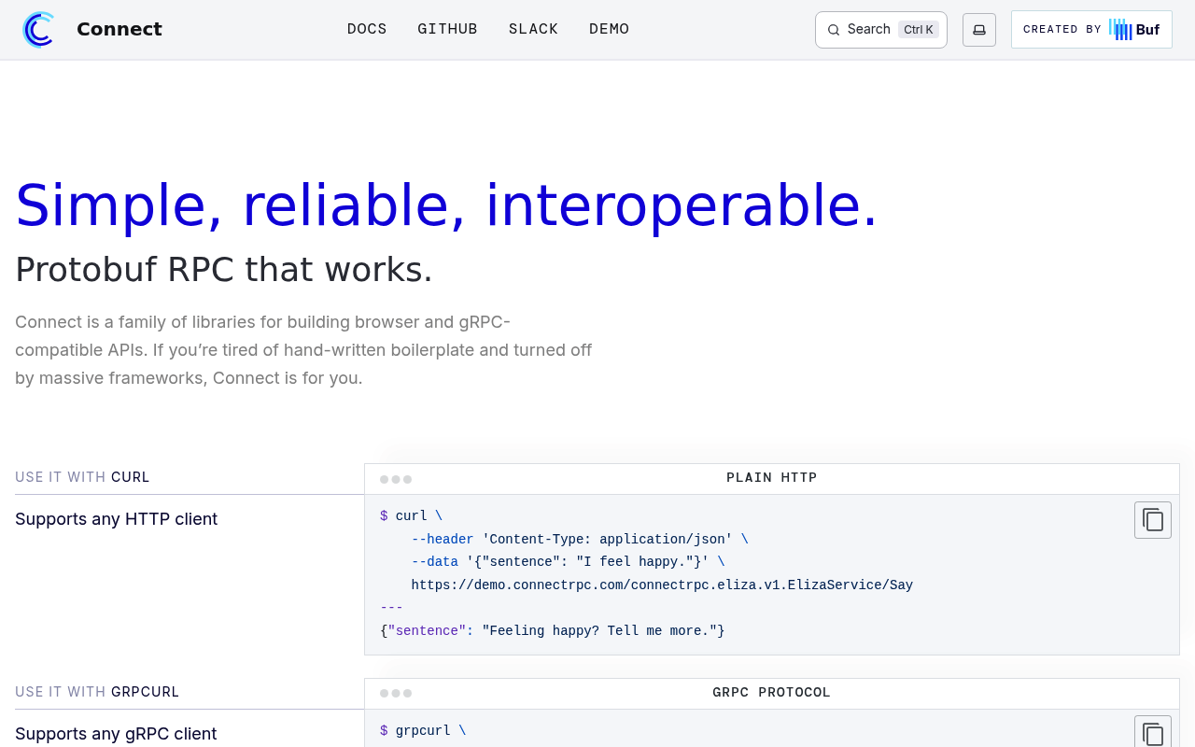Screen dimensions: 1195x747
Task: Open the GITHUB navigation link
Action: coord(447,29)
